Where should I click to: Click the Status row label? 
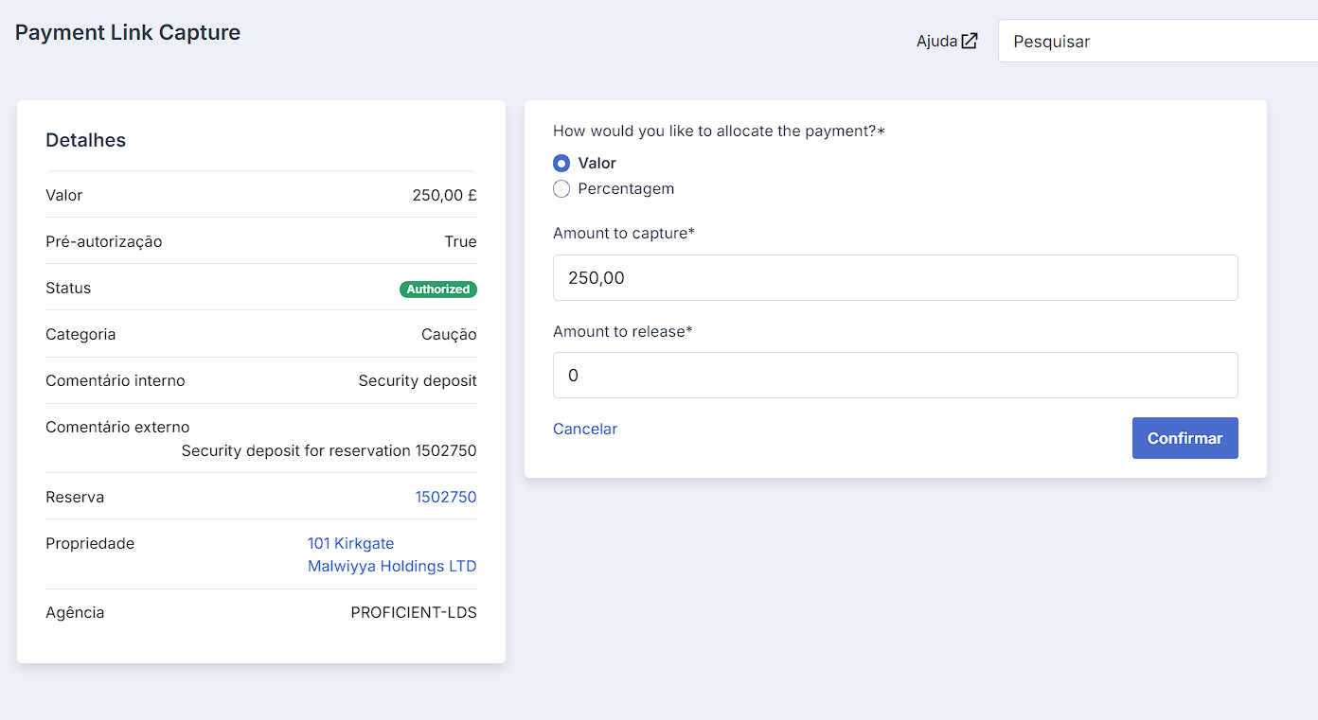(x=68, y=288)
